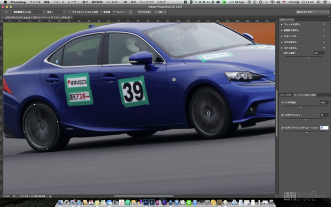This screenshot has height=207, width=331.
Task: Open Safari compass icon in Dock
Action: click(79, 203)
